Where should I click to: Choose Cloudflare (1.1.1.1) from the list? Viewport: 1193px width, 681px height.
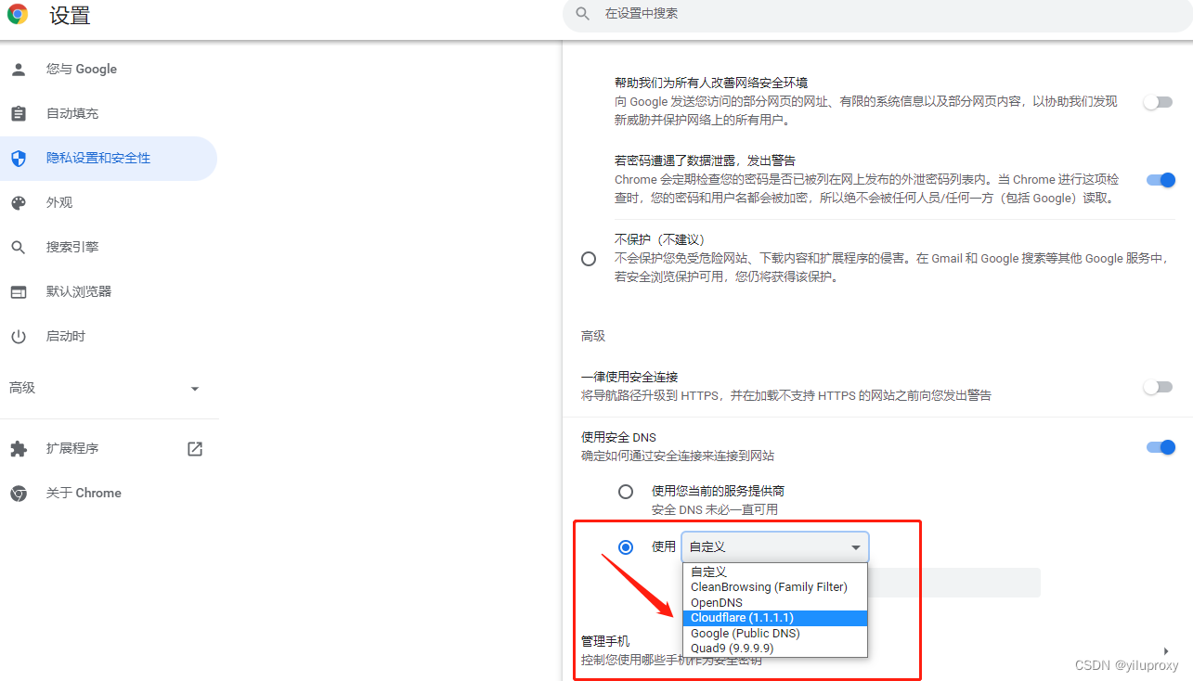click(775, 618)
